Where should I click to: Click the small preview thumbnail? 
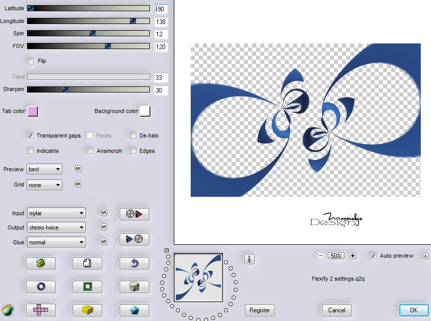(198, 278)
